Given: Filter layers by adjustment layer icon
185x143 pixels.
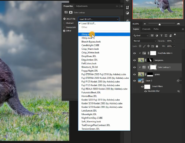Looking at the screenshot, I should click(x=157, y=35).
